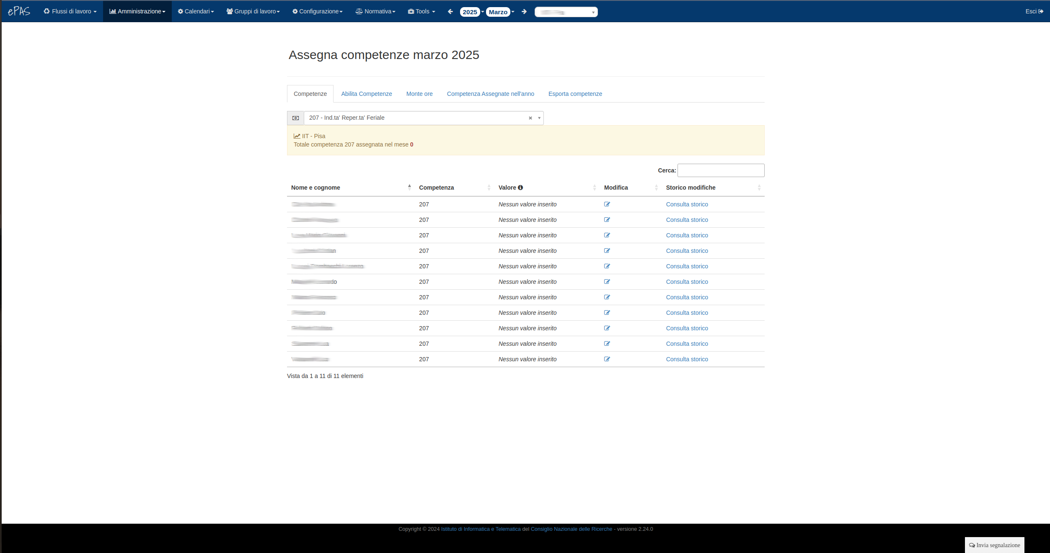Switch to Abilita Competenze tab
Screen dimensions: 1050x553
367,94
